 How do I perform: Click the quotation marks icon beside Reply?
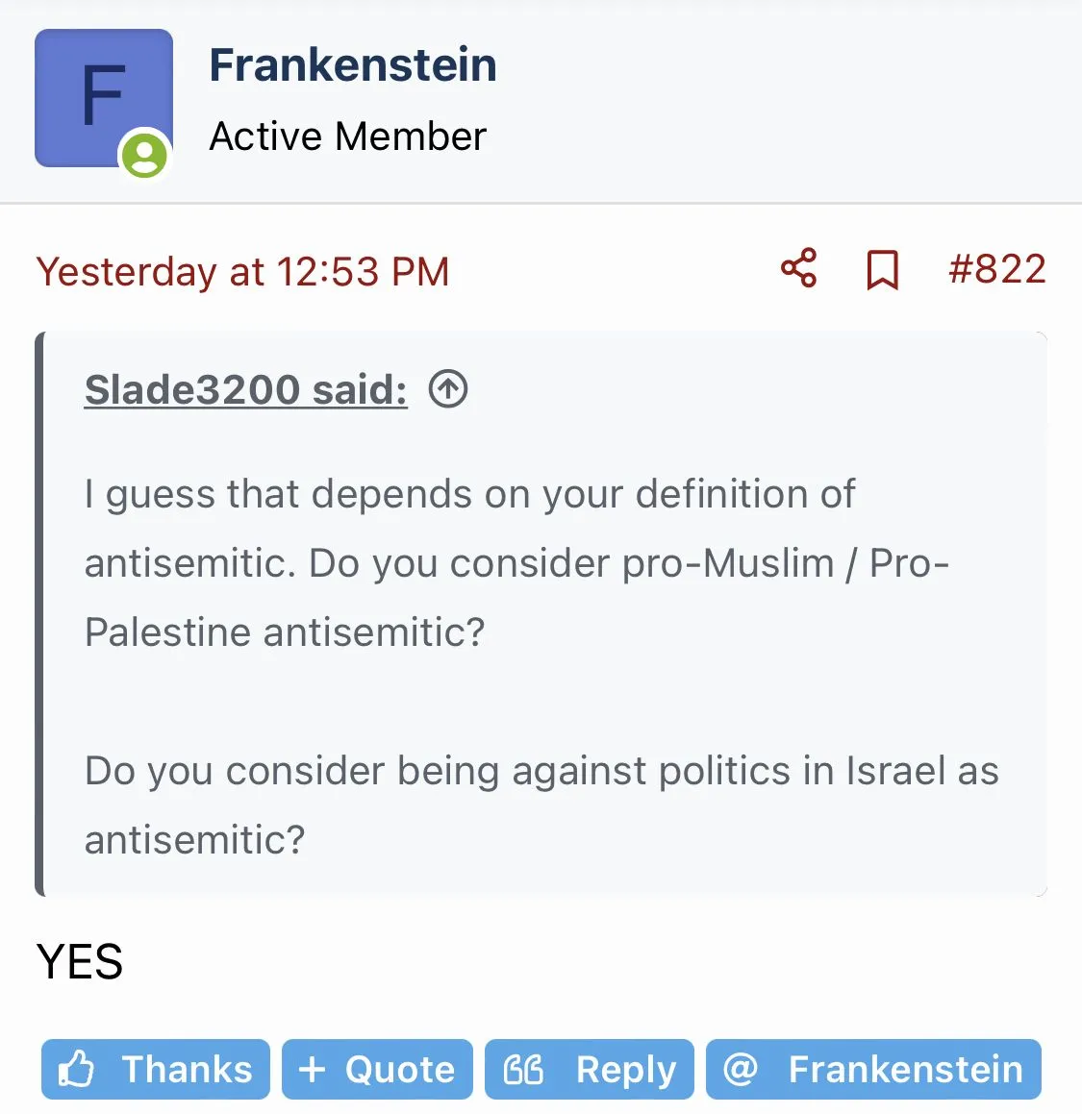tap(524, 1069)
